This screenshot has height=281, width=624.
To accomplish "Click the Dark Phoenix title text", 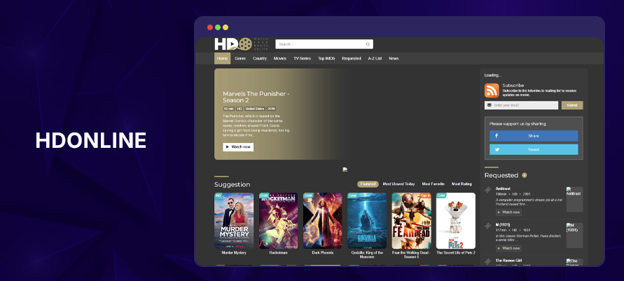I will (323, 253).
